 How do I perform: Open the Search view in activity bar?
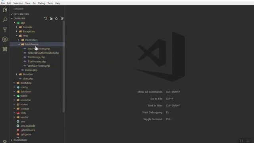click(x=5, y=20)
